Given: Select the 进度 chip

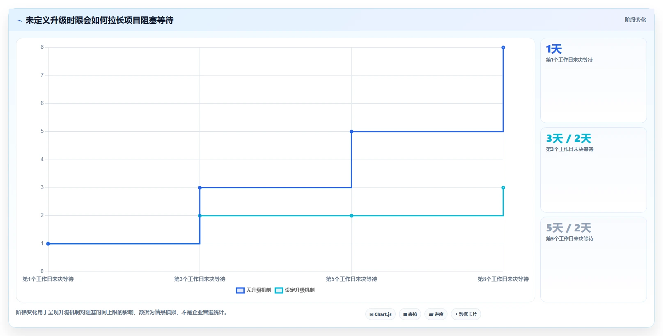Looking at the screenshot, I should pos(436,314).
